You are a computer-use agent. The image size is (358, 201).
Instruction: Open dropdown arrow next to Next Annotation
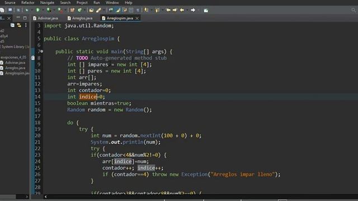point(151,10)
